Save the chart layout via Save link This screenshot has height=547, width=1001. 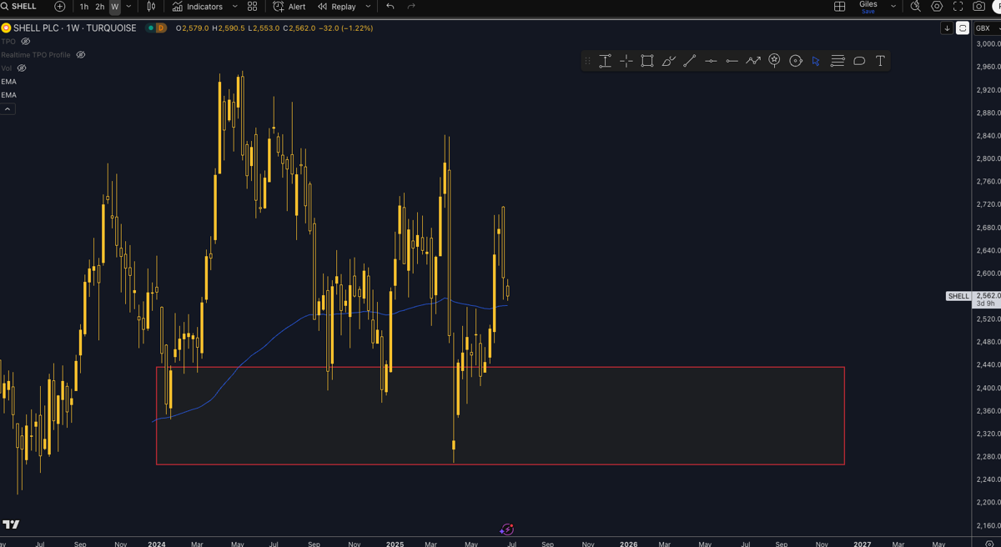pos(868,12)
